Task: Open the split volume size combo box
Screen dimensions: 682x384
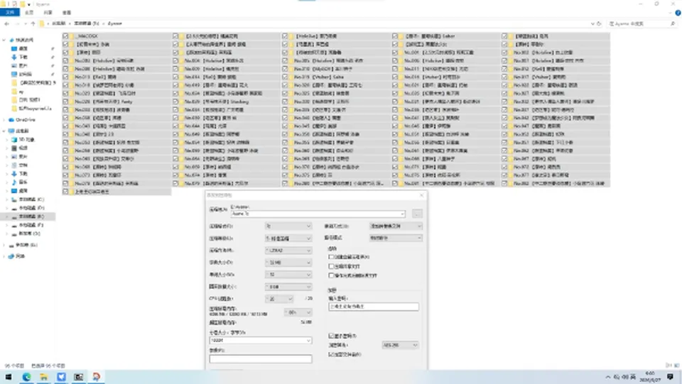Action: 261,341
